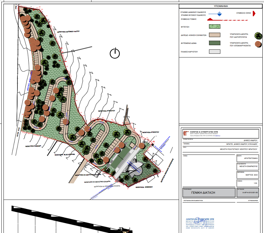Click the north arrow compass circle
Screen dimensions: 264x233
115,53
